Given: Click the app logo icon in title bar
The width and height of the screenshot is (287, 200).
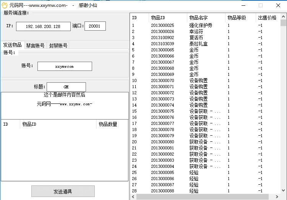Looking at the screenshot, I should (x=4, y=5).
